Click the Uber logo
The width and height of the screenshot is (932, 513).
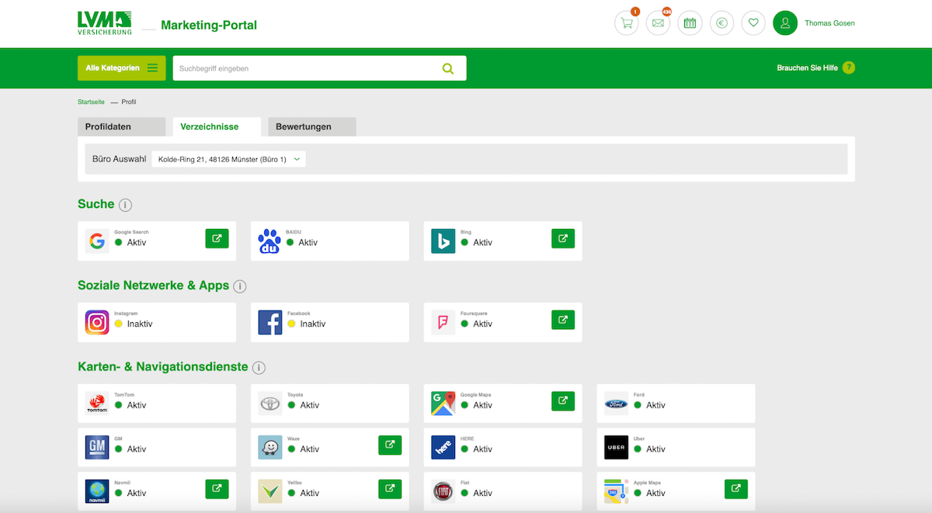point(617,448)
